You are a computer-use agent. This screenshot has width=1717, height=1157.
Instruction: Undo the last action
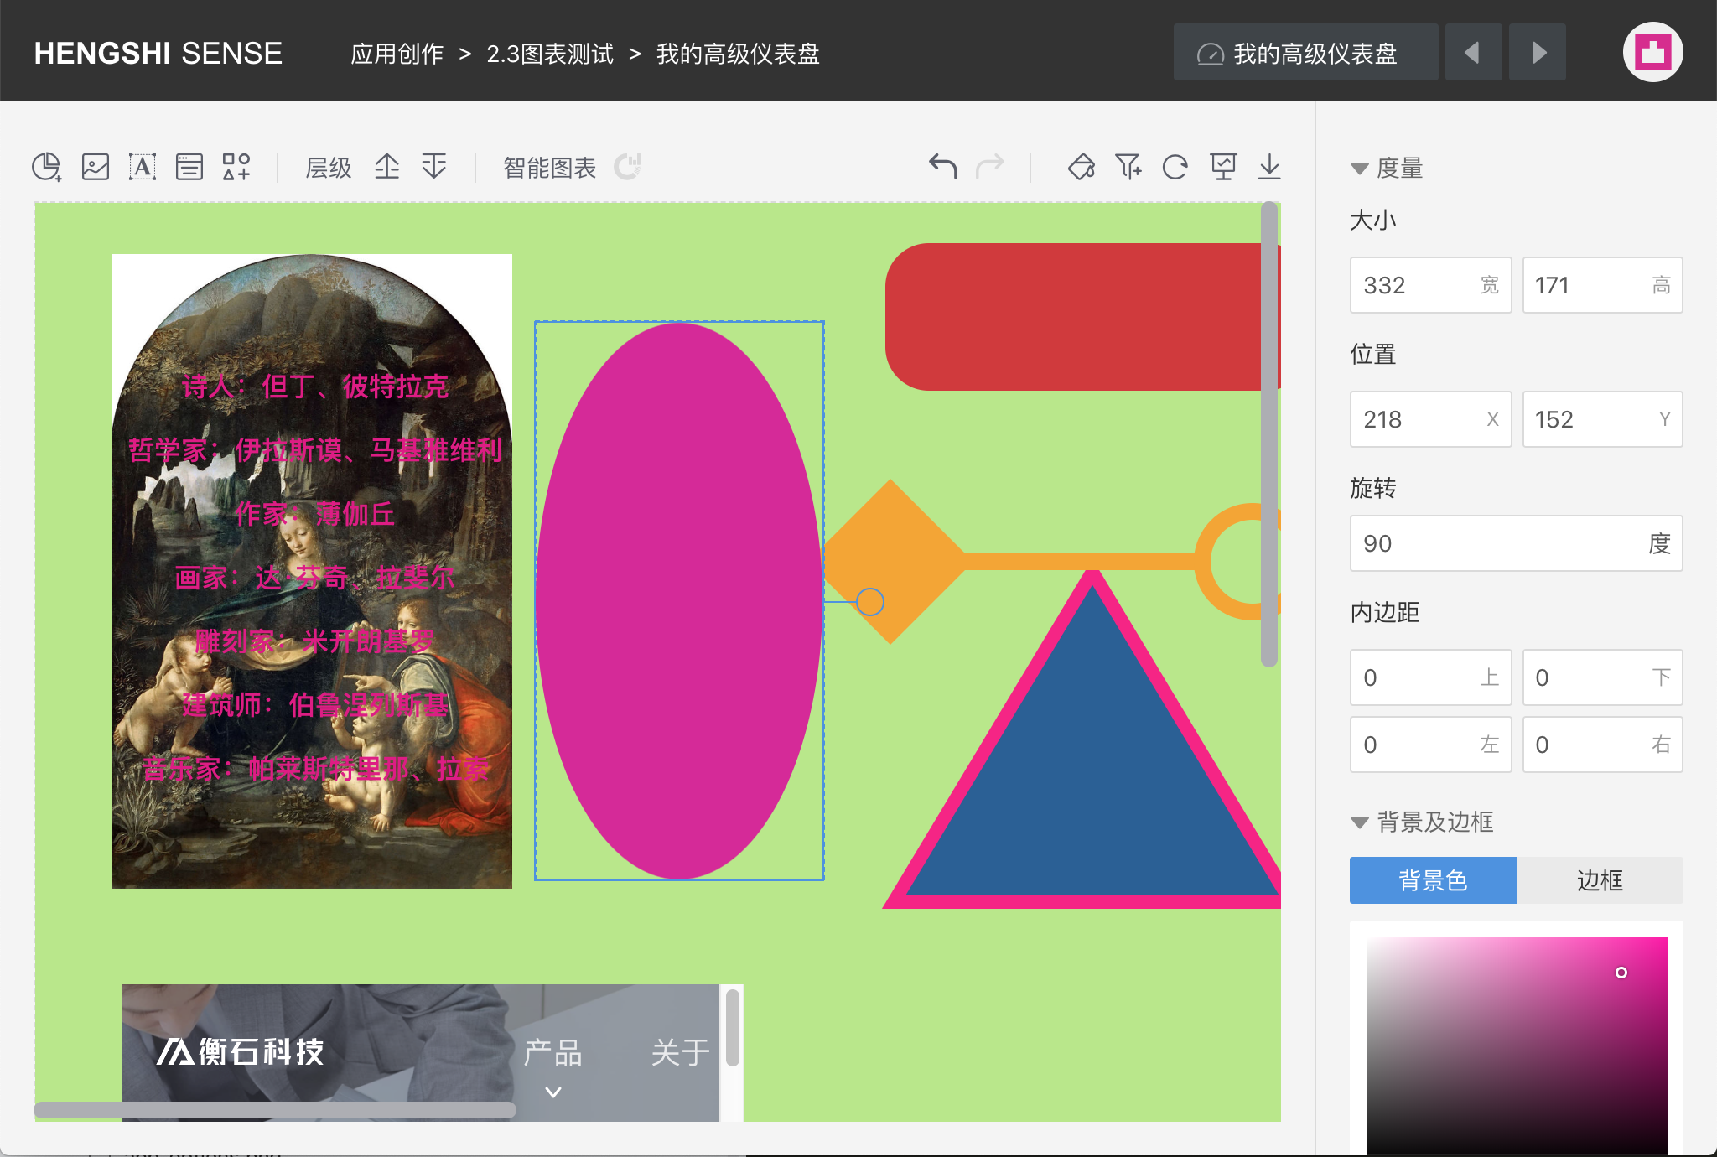(x=943, y=167)
